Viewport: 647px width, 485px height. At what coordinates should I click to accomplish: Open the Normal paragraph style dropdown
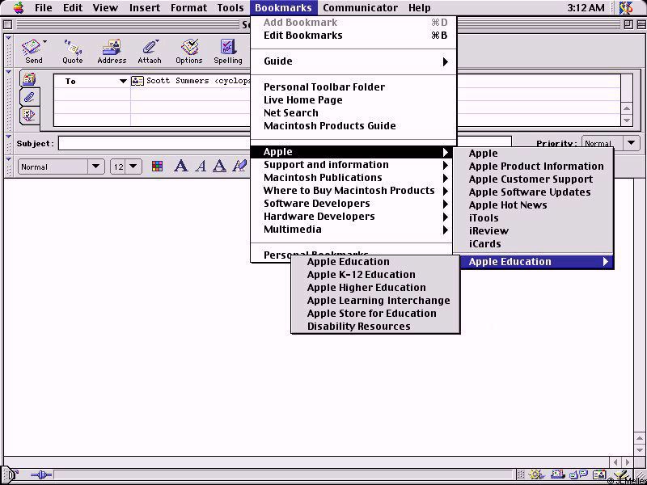pos(61,167)
